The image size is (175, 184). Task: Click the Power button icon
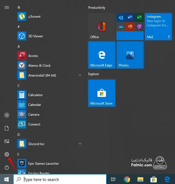point(7,167)
